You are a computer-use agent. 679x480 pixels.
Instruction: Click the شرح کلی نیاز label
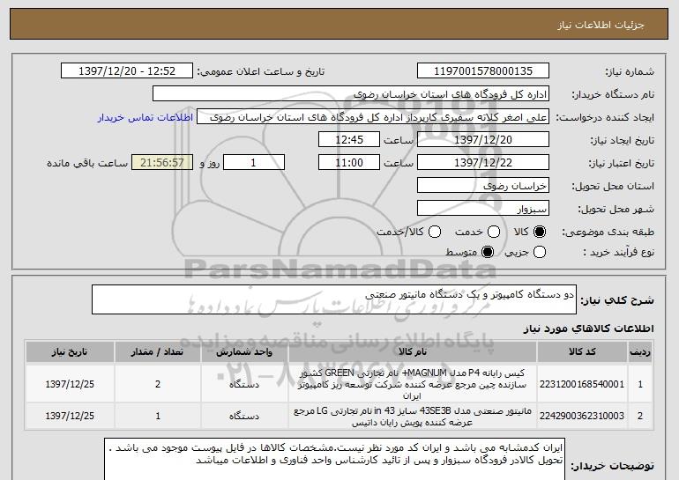click(x=617, y=300)
